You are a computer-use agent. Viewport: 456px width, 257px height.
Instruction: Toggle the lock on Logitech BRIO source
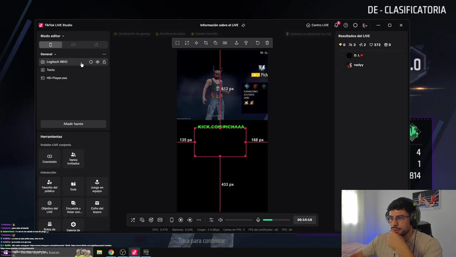[x=104, y=62]
